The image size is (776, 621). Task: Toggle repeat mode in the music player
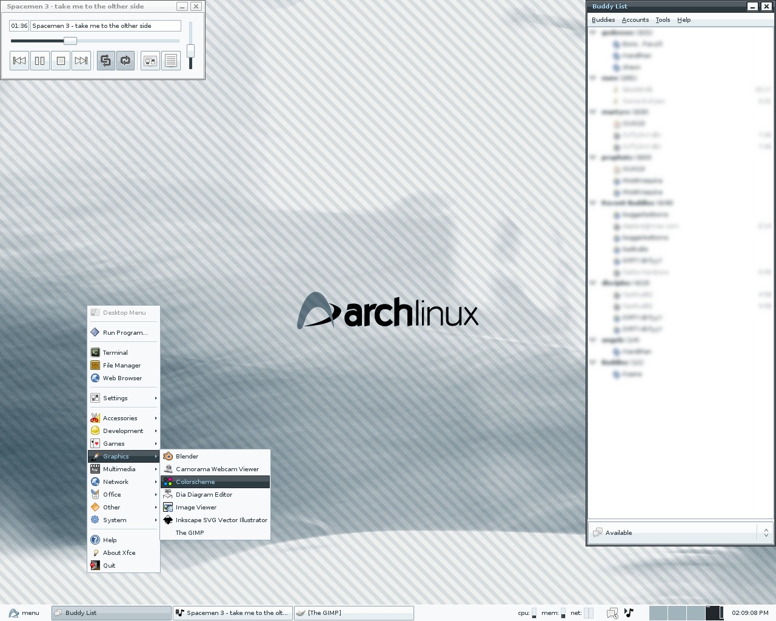[125, 61]
